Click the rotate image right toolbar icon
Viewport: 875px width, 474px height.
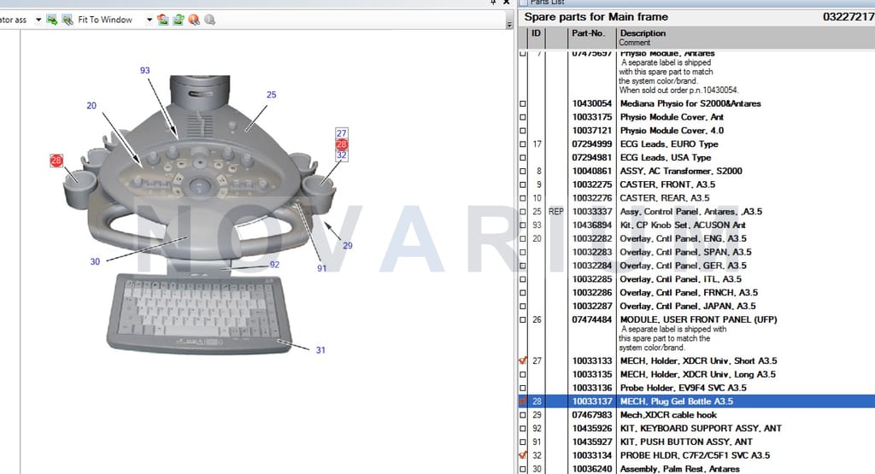pyautogui.click(x=179, y=20)
